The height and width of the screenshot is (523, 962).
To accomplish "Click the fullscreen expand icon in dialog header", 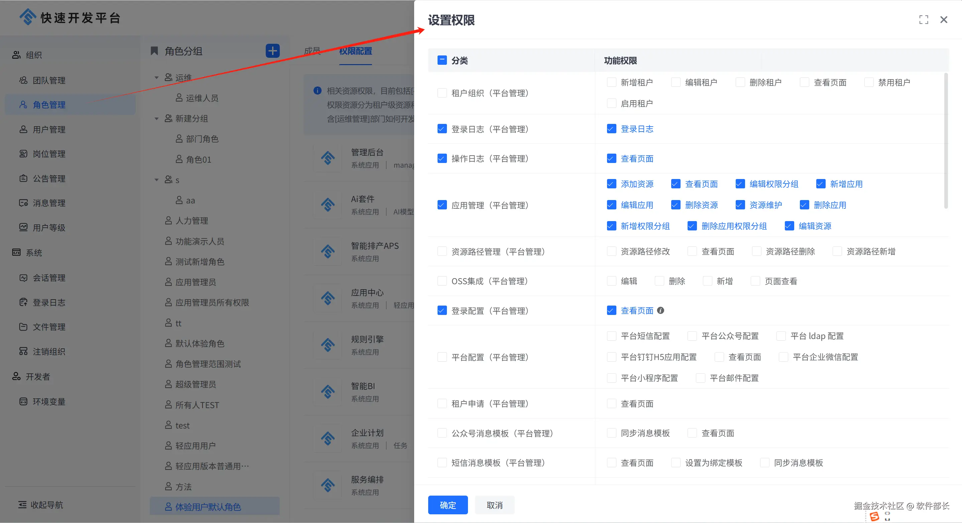I will click(924, 20).
